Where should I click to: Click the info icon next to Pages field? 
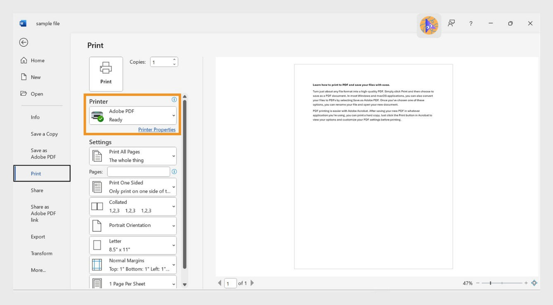click(x=174, y=171)
